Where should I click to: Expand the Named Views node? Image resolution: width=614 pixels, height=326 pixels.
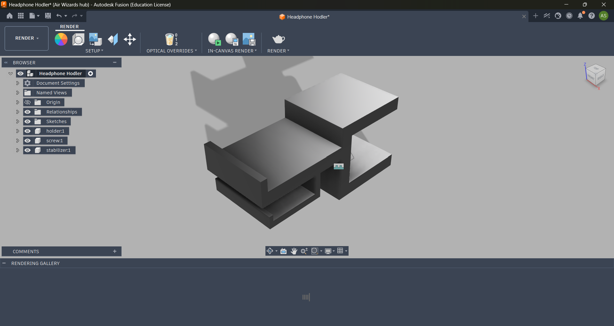(18, 93)
